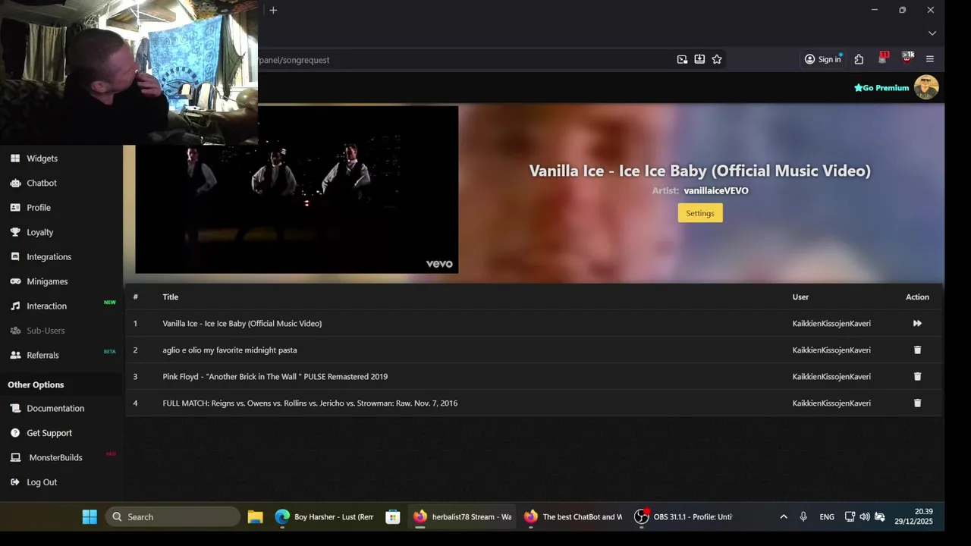Click the Log Out arrow icon
971x546 pixels.
tap(15, 482)
